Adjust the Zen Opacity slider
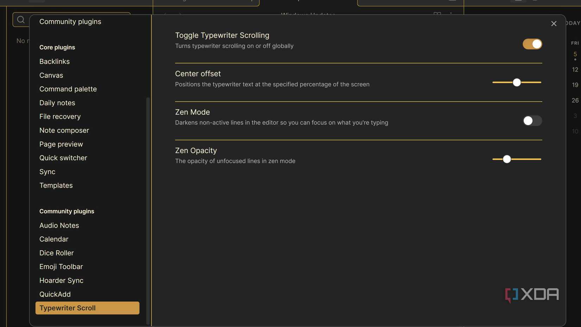Viewport: 581px width, 327px height. point(517,159)
